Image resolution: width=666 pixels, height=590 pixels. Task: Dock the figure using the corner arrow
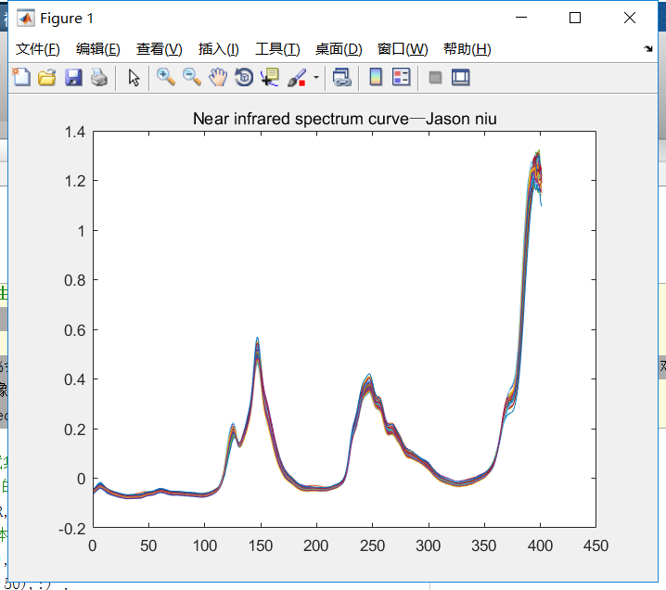(x=648, y=48)
